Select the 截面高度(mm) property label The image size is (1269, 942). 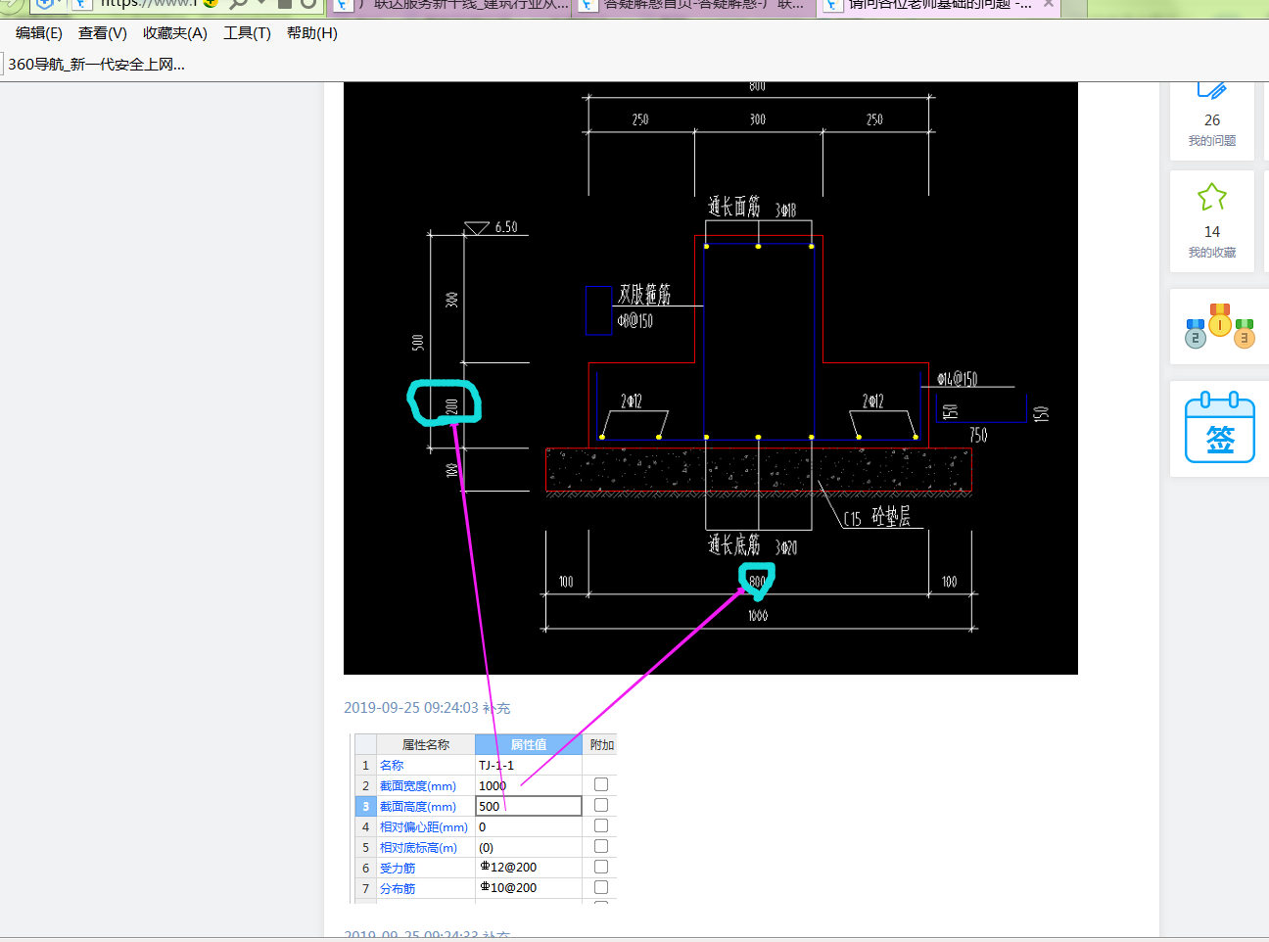tap(418, 807)
